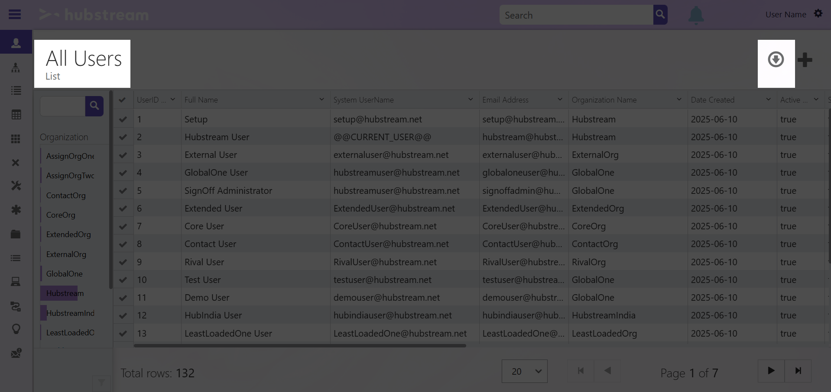
Task: Add a new user with the plus button
Action: coord(805,60)
